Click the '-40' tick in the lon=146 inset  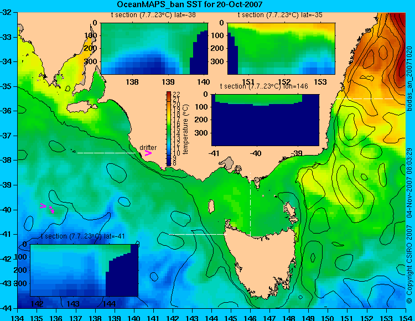point(255,153)
